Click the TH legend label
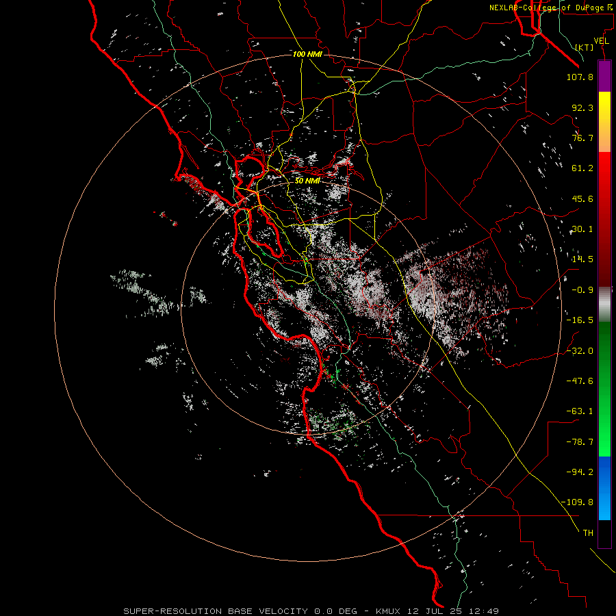This screenshot has width=616, height=616. (588, 533)
